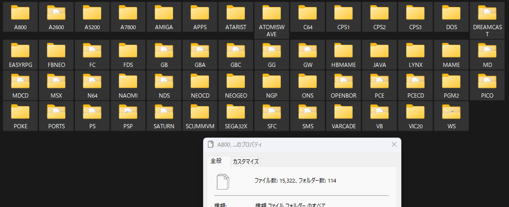The height and width of the screenshot is (207, 509).
Task: Select the N64 folder icon
Action: tap(92, 81)
